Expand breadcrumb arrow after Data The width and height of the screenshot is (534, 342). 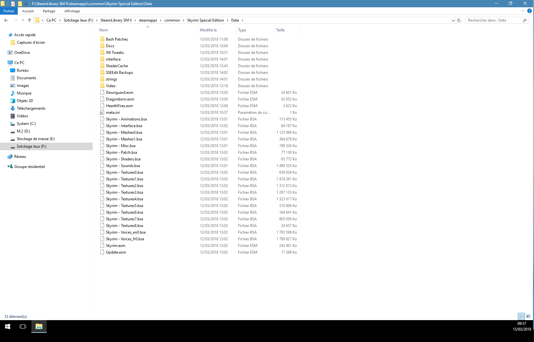click(243, 20)
